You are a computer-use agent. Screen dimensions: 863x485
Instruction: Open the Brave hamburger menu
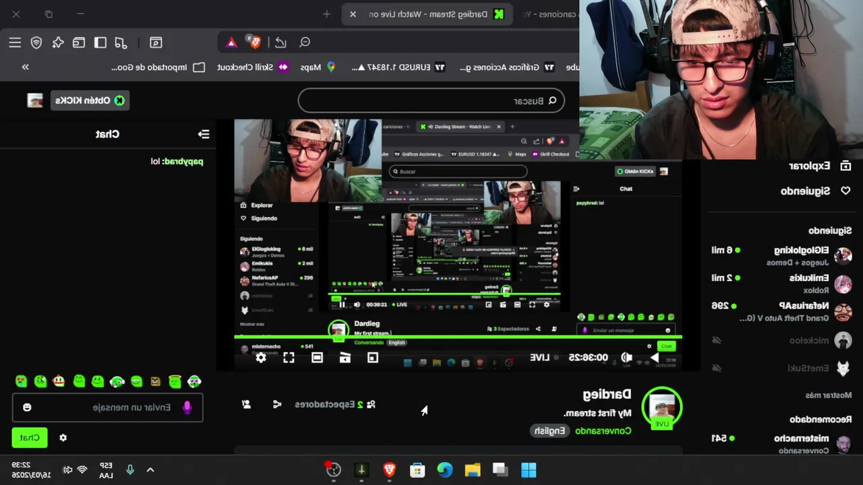coord(15,42)
